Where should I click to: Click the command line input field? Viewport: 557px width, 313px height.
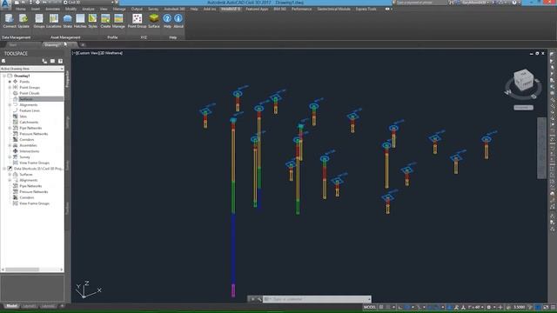[x=316, y=299]
